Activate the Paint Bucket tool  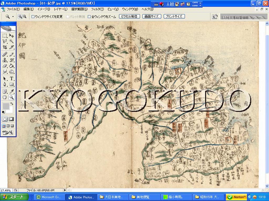(x=12, y=66)
